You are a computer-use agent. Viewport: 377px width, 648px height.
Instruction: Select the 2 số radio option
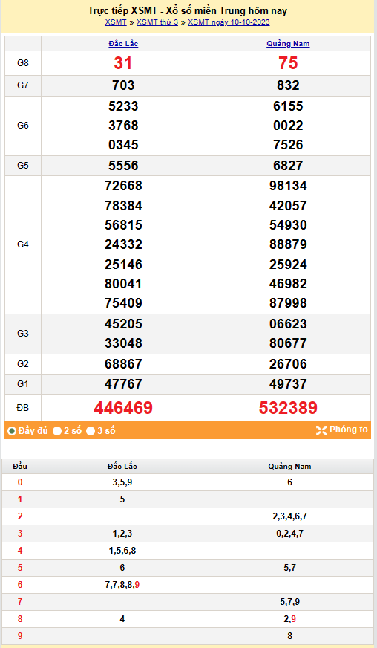click(57, 431)
